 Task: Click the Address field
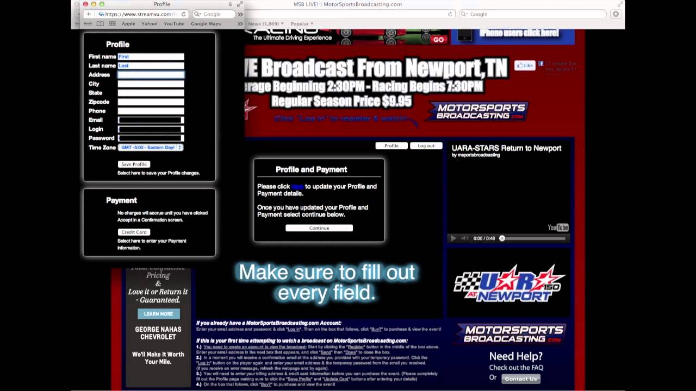click(151, 75)
